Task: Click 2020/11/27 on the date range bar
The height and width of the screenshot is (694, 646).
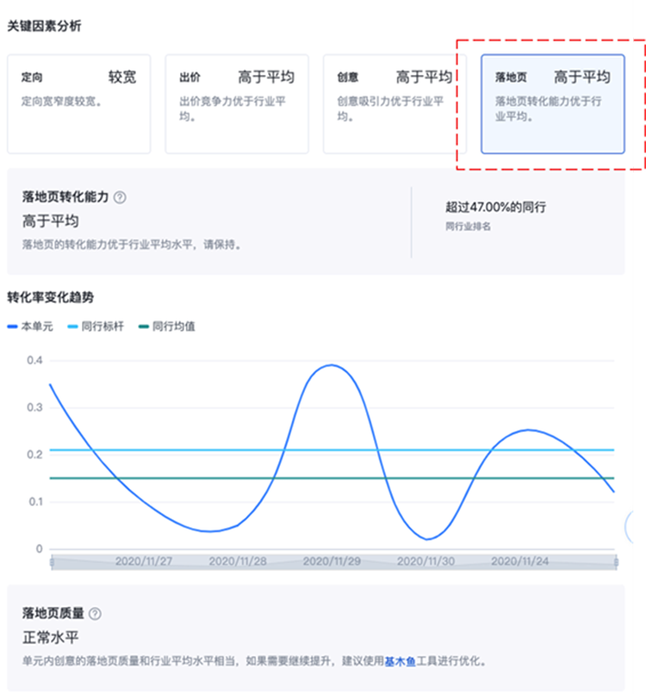Action: (x=144, y=561)
